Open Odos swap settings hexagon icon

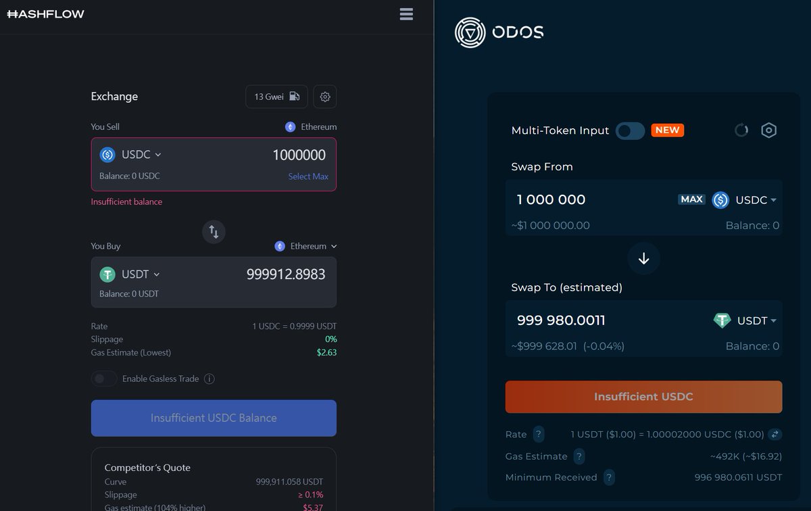[x=768, y=130]
